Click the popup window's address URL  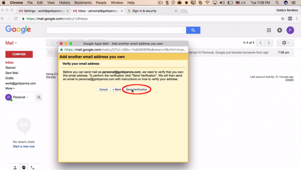coord(125,49)
